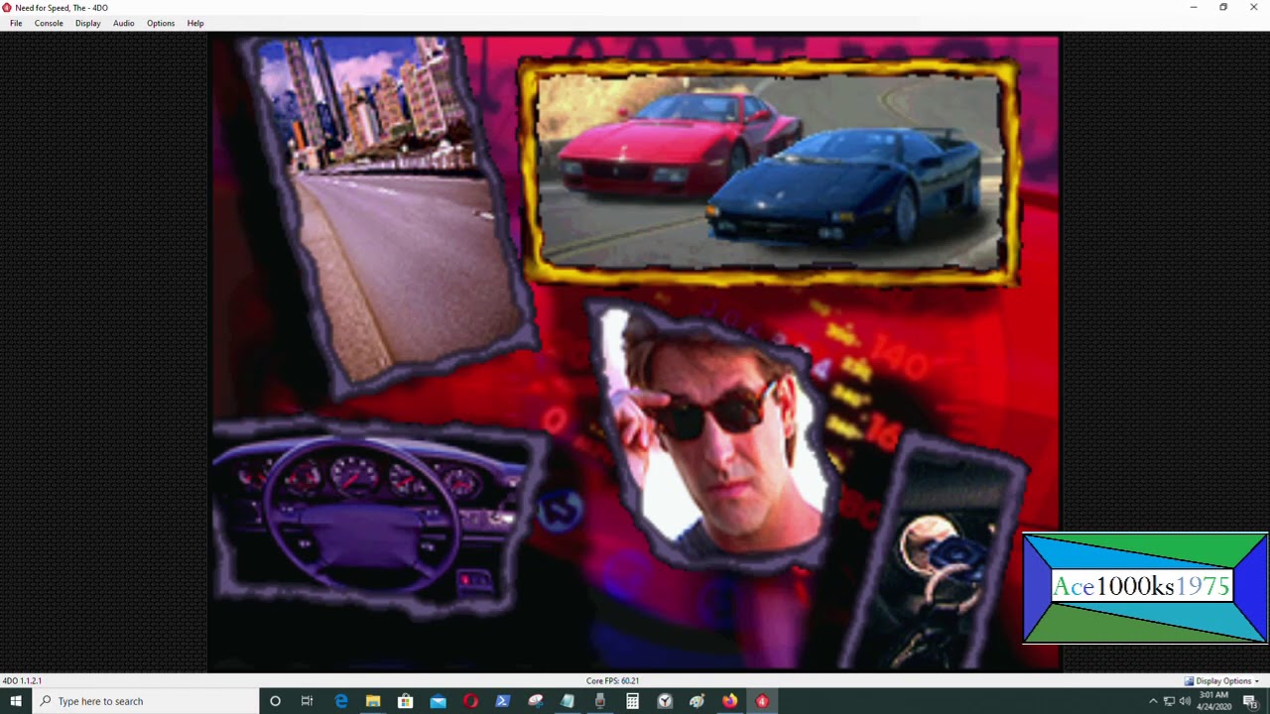The height and width of the screenshot is (714, 1270).
Task: Open Snipping Tool from taskbar
Action: (x=535, y=701)
